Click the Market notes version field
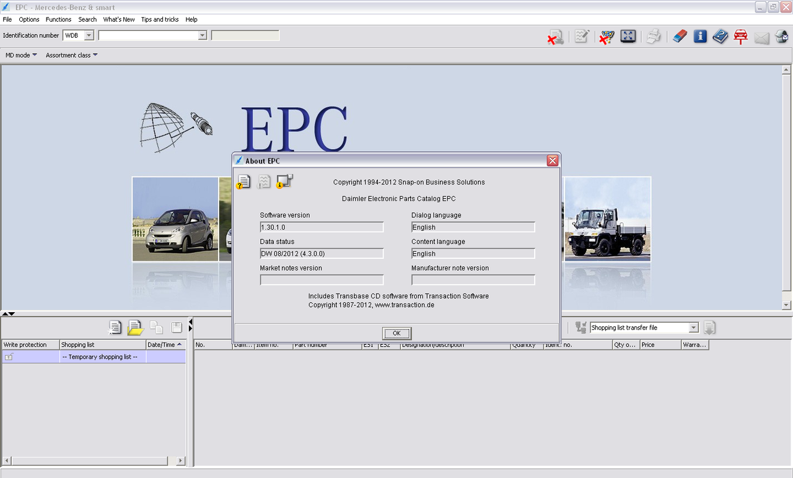This screenshot has width=793, height=478. pos(322,280)
